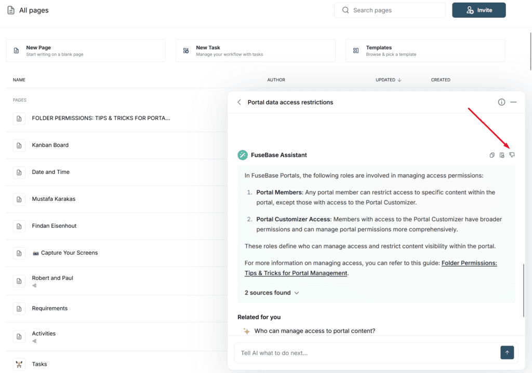Image resolution: width=532 pixels, height=373 pixels.
Task: Click page icon beside Mustafa Karakas
Action: tap(19, 199)
